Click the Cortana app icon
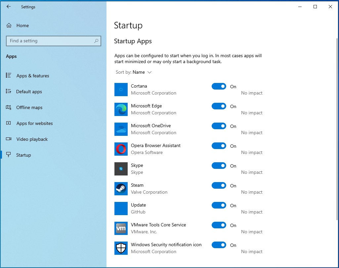Image resolution: width=339 pixels, height=268 pixels. pyautogui.click(x=121, y=89)
